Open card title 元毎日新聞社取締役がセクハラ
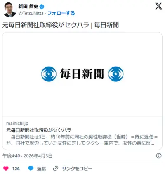The image size is (165, 174). tap(39, 130)
